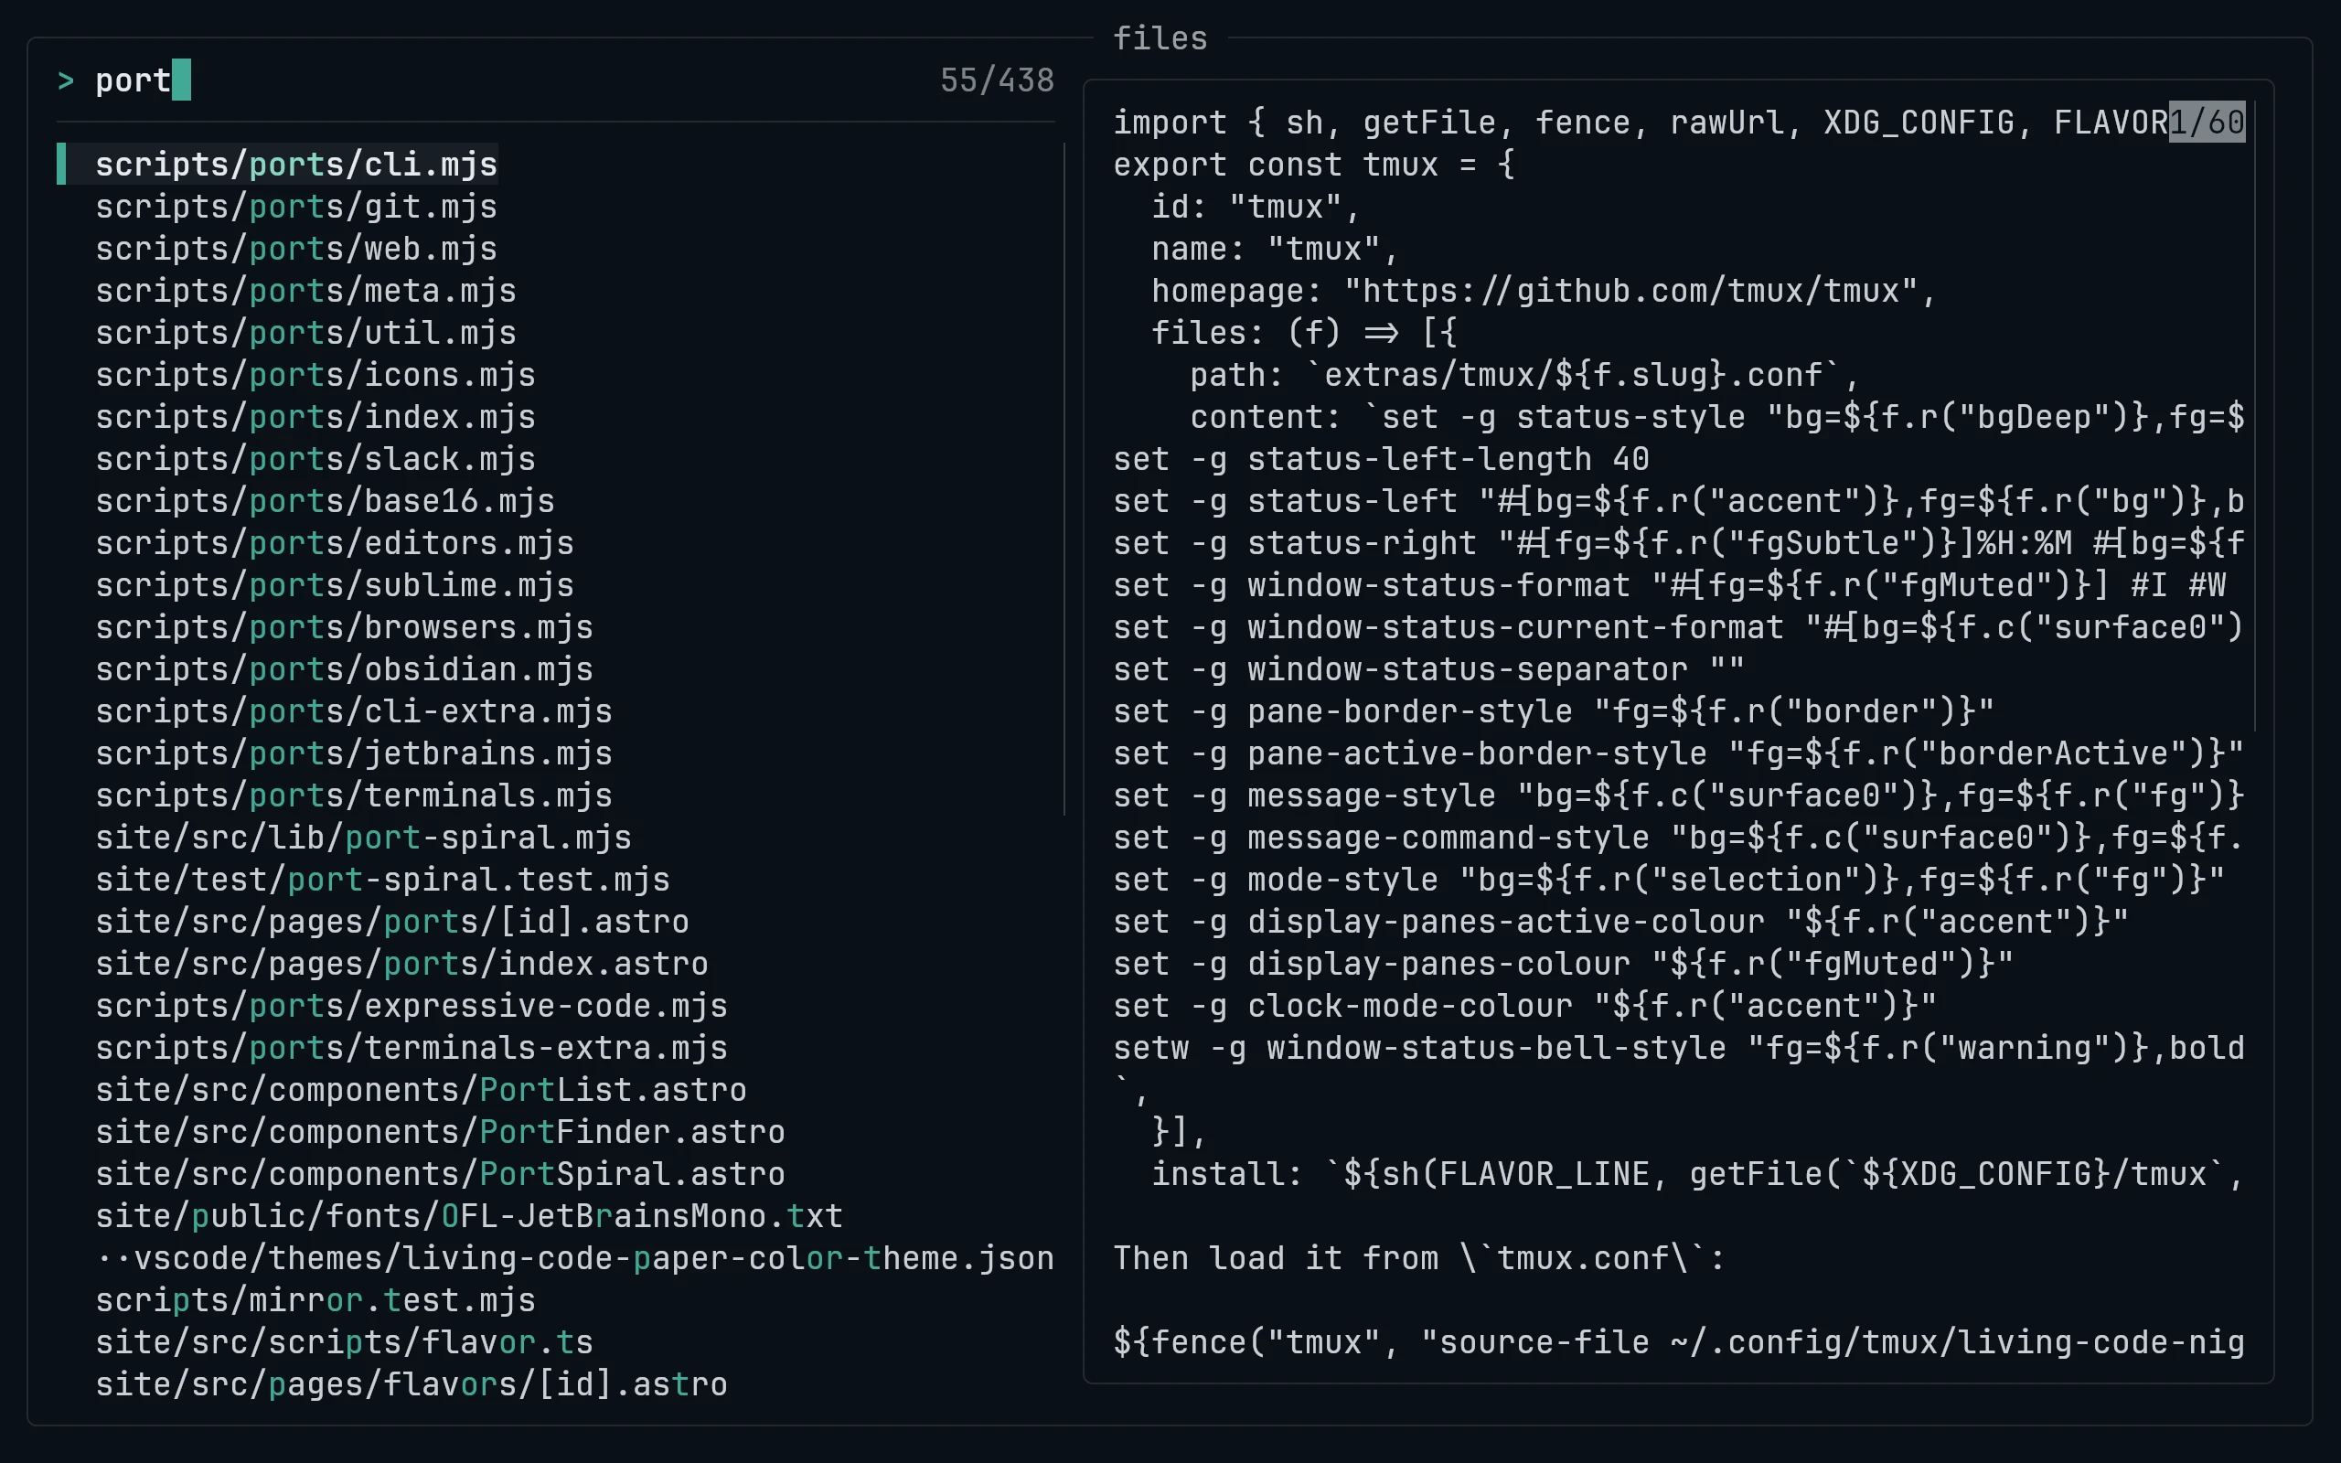This screenshot has height=1463, width=2341.
Task: Click scripts/ports/browsers.mjs result
Action: pos(345,628)
